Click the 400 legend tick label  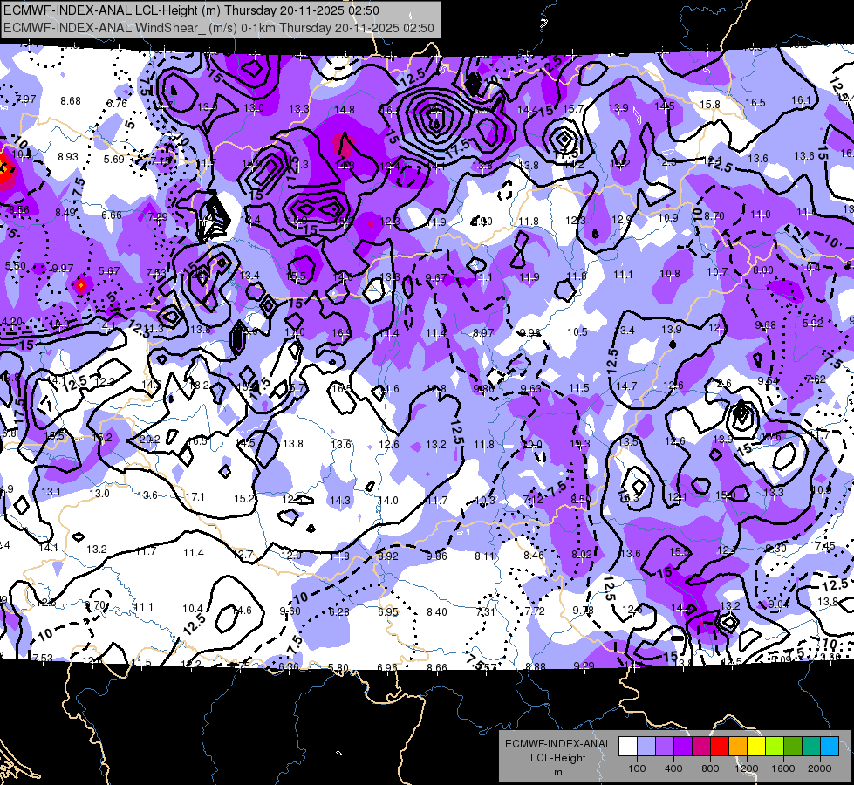pyautogui.click(x=673, y=768)
